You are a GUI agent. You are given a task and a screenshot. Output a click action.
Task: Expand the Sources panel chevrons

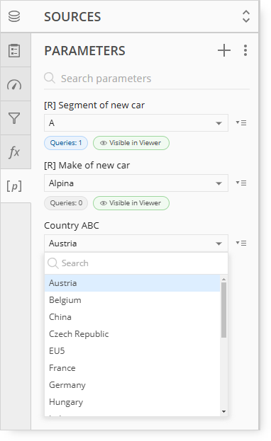[x=246, y=16]
